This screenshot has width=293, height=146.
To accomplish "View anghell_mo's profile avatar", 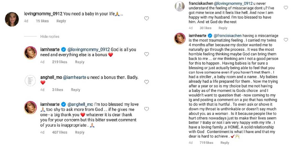I will pos(31,81).
